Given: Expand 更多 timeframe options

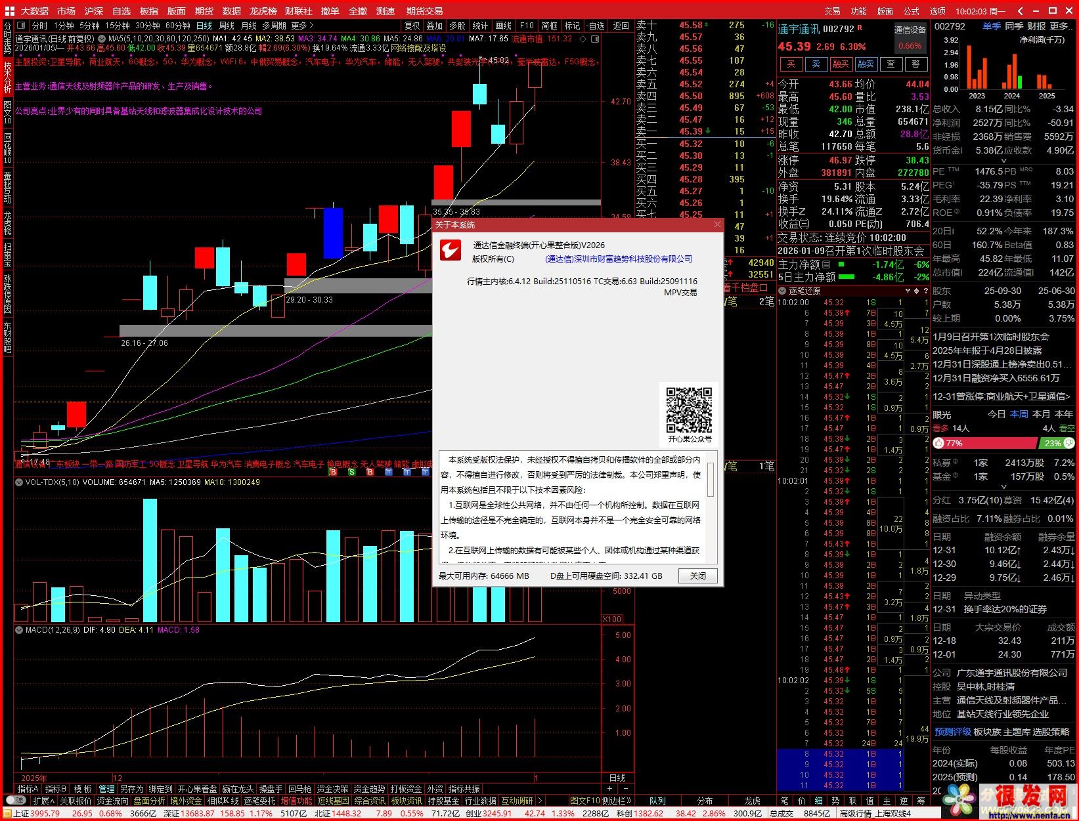Looking at the screenshot, I should (x=302, y=26).
